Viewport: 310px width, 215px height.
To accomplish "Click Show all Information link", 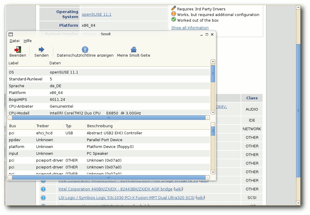I will coord(190,28).
